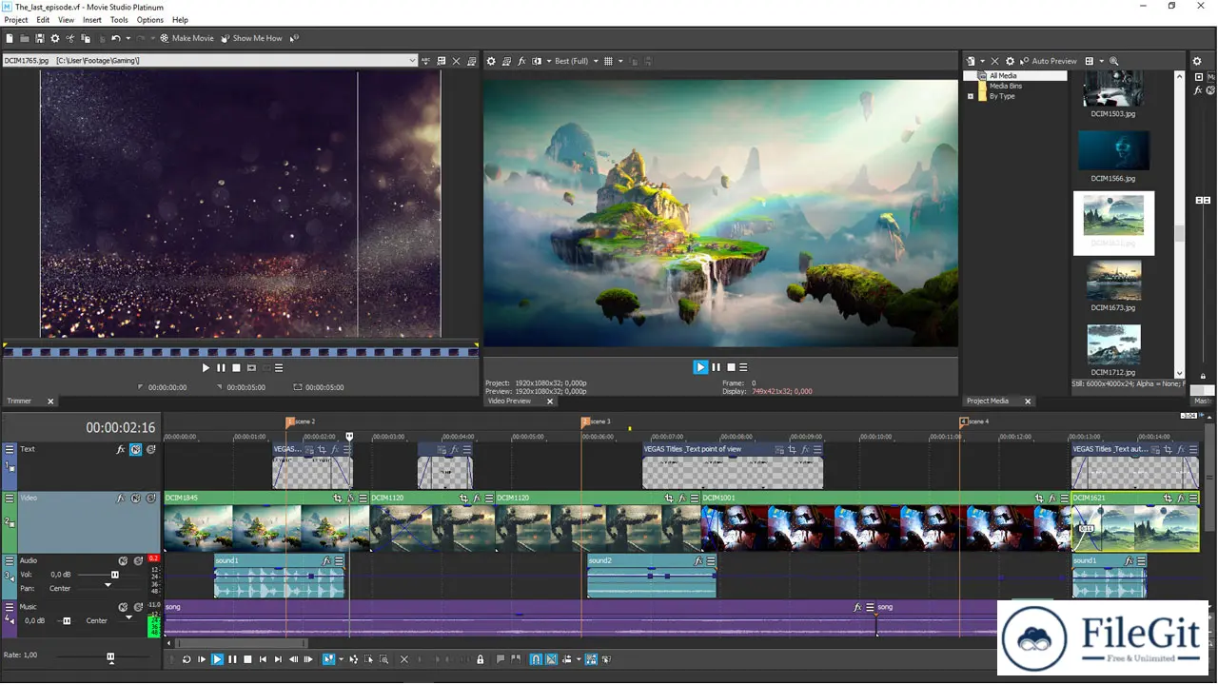Viewport: 1218px width, 685px height.
Task: Stop the Trimmer playback
Action: [x=236, y=368]
